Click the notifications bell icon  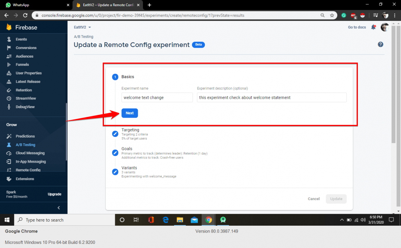[x=373, y=27]
